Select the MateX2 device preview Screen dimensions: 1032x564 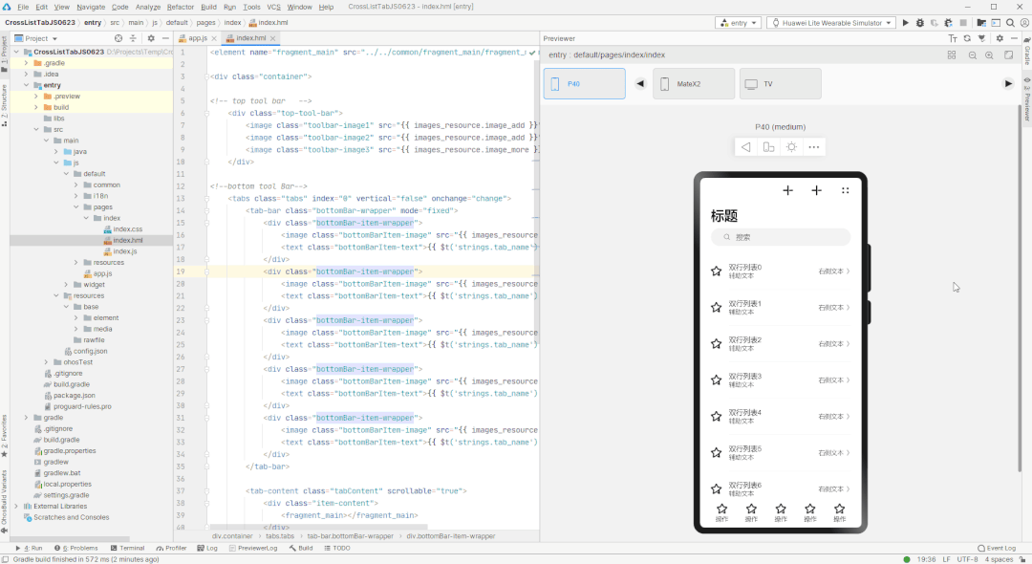(693, 83)
